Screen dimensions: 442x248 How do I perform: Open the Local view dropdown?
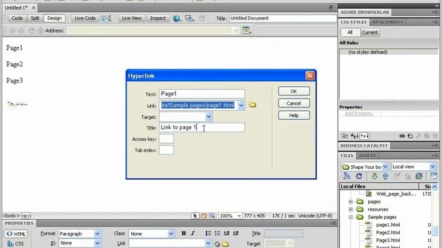pos(433,167)
